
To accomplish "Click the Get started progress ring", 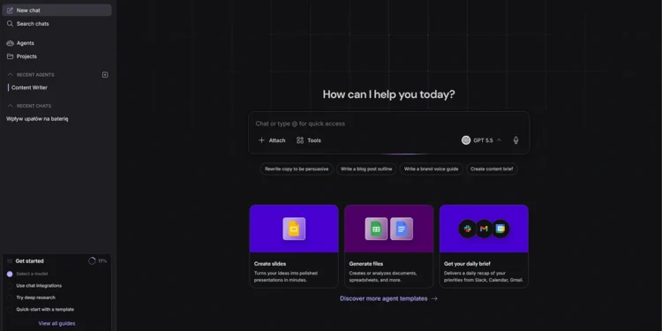I will 92,261.
